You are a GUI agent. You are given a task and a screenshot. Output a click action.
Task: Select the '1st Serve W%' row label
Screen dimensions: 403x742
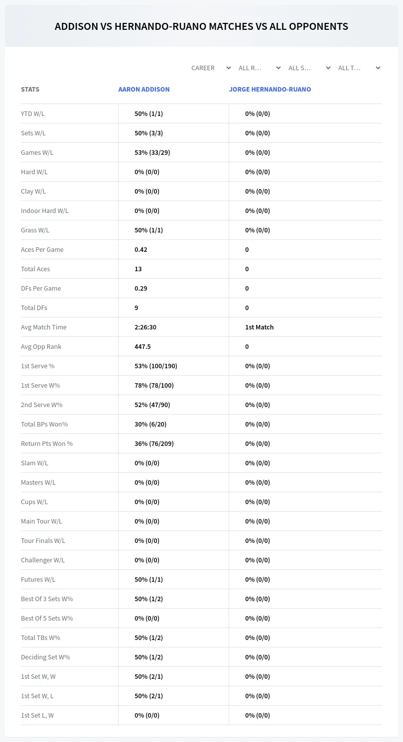tap(40, 385)
